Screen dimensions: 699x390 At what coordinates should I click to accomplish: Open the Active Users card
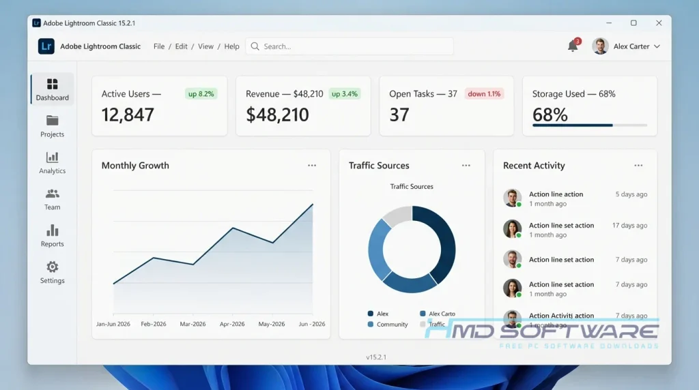(x=160, y=106)
